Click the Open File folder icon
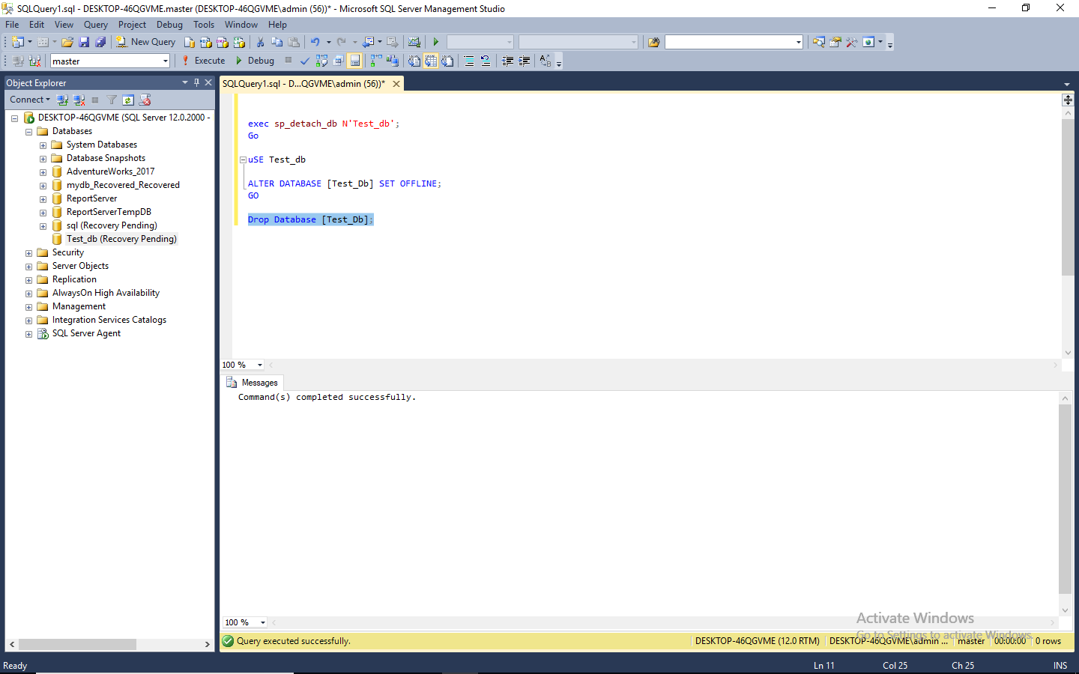This screenshot has height=674, width=1079. tap(67, 42)
